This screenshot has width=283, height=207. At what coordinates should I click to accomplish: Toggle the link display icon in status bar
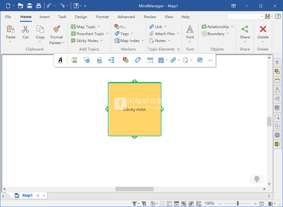184,204
